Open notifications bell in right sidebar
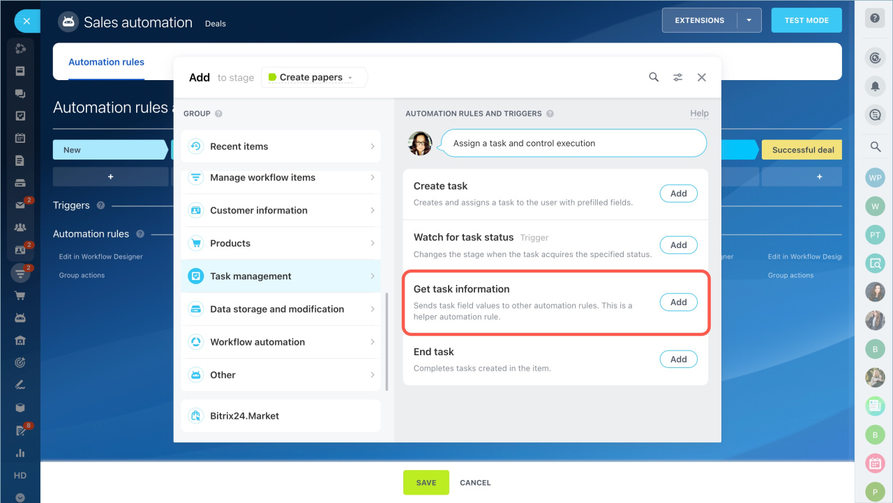The image size is (893, 503). 875,86
